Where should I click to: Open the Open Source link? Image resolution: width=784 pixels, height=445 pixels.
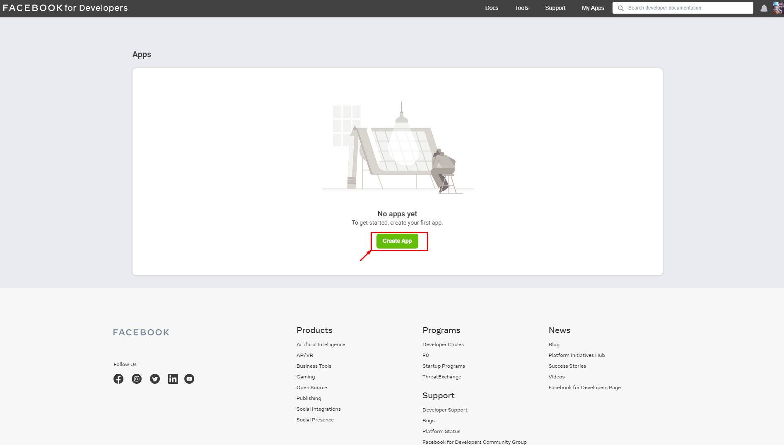tap(312, 388)
